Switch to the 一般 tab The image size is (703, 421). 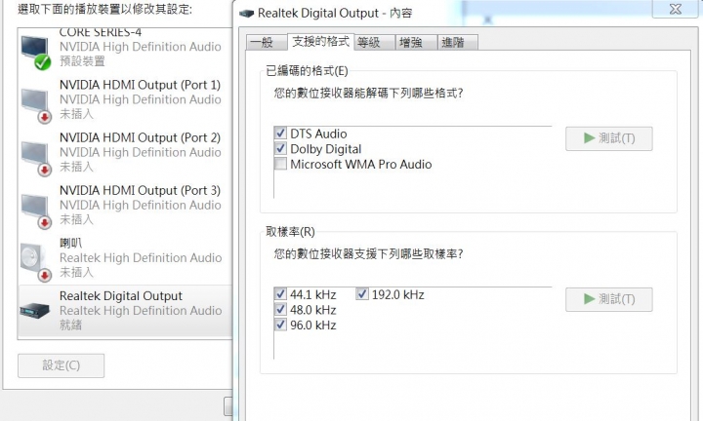pos(267,43)
